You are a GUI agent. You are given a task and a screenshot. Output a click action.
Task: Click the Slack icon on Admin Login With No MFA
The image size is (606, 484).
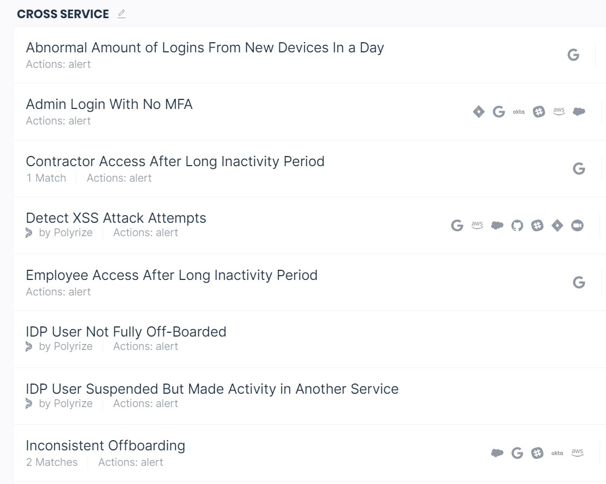point(538,111)
